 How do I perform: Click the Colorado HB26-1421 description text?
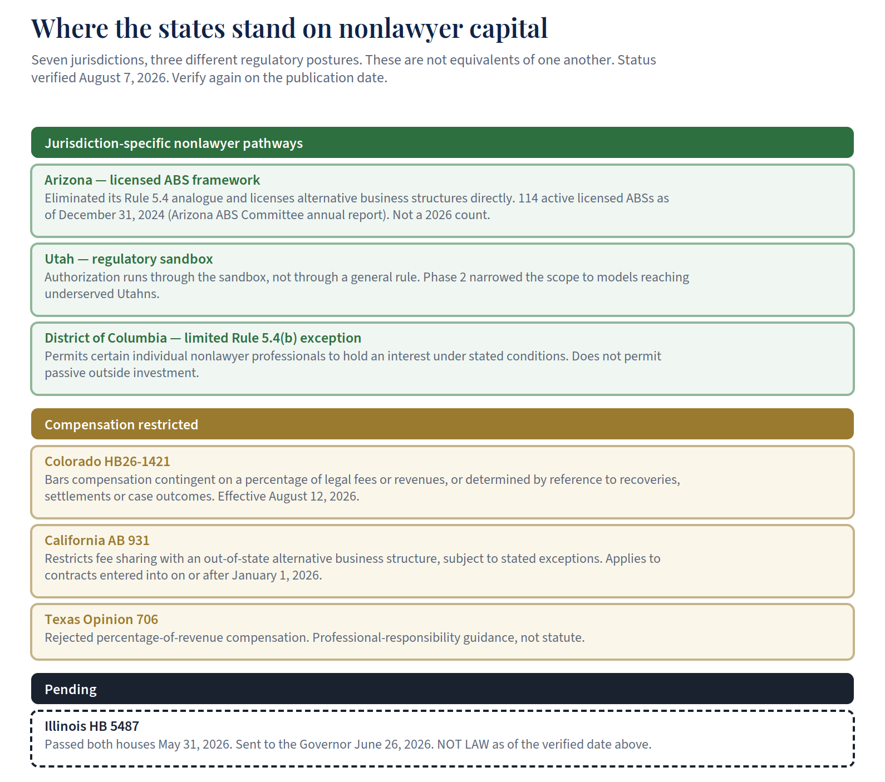(362, 488)
